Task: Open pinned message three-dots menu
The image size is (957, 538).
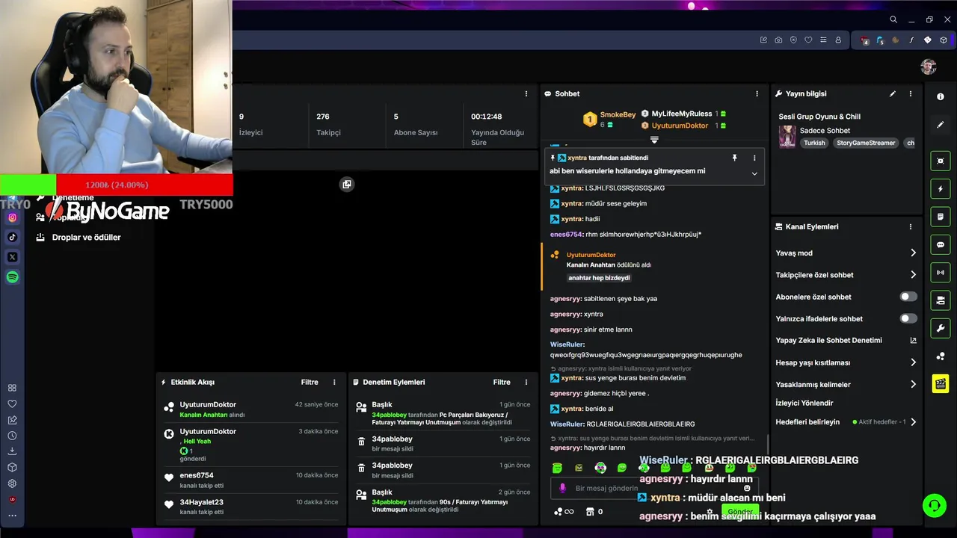Action: click(x=754, y=158)
